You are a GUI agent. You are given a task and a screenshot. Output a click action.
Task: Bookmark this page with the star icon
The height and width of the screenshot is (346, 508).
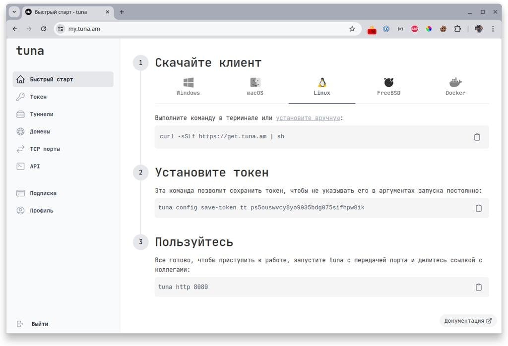352,29
